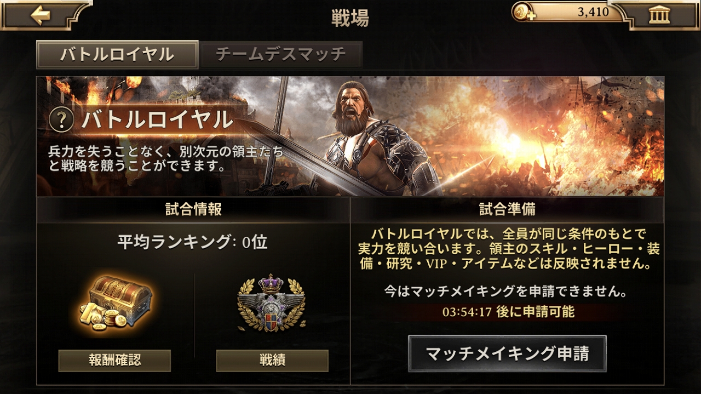The width and height of the screenshot is (701, 394).
Task: Tap the 試合情報 section header
Action: pyautogui.click(x=193, y=209)
